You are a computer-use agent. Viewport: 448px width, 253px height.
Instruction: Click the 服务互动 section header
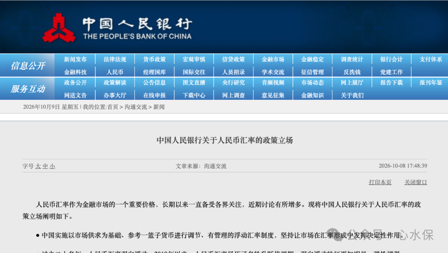(x=28, y=89)
